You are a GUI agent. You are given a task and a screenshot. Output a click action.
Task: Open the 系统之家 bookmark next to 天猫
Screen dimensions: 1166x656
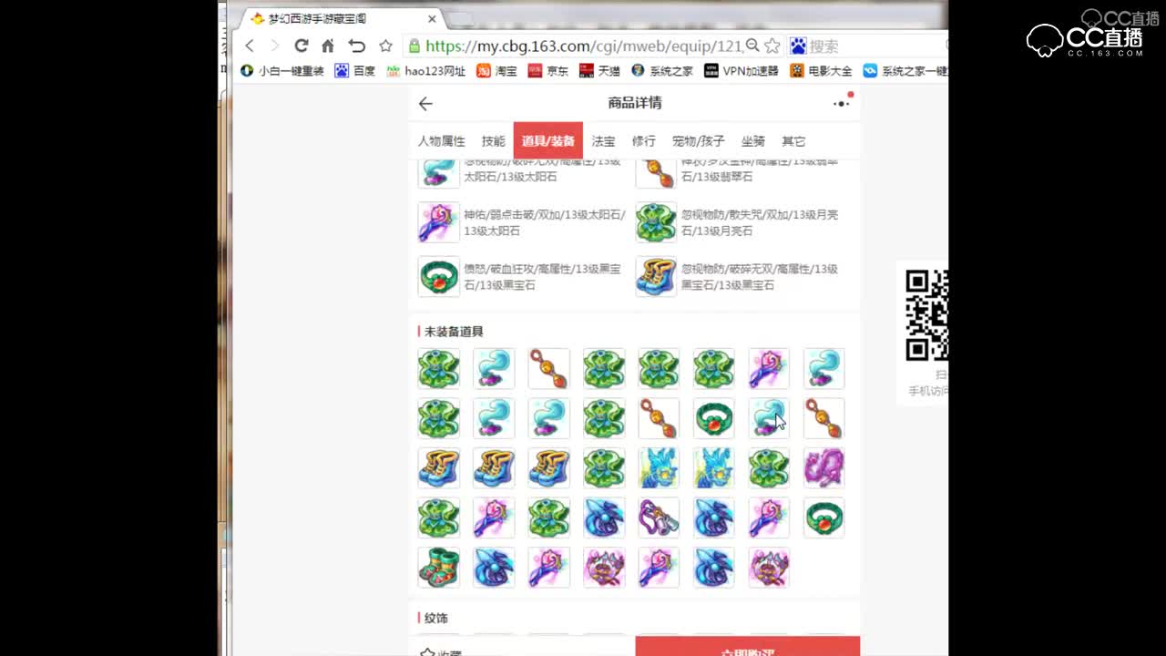(662, 70)
